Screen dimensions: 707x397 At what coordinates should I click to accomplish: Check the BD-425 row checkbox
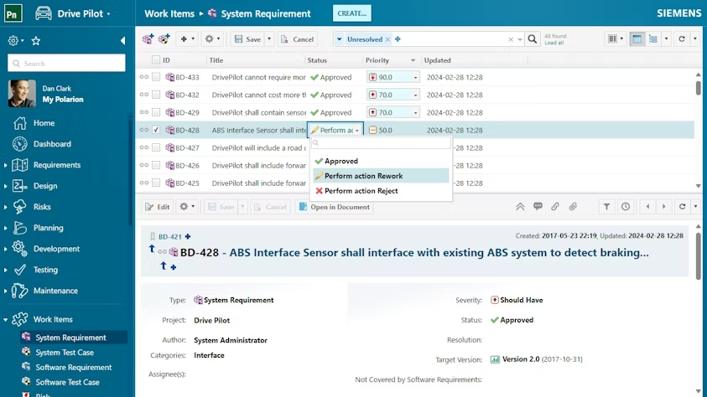(156, 183)
